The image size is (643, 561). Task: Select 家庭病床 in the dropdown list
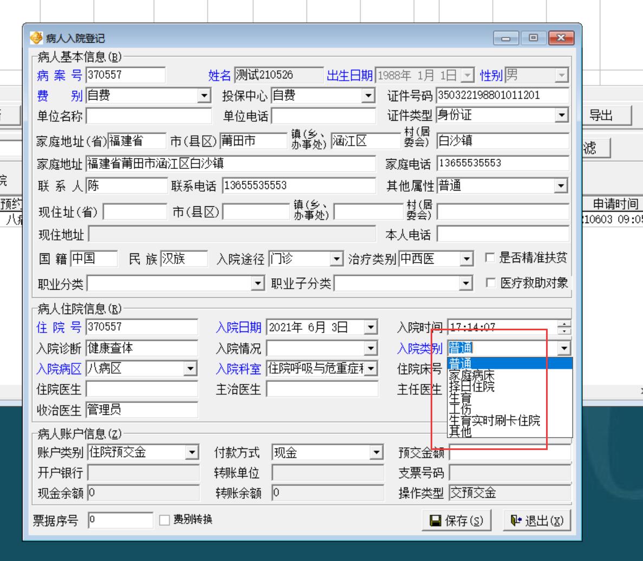pyautogui.click(x=510, y=375)
